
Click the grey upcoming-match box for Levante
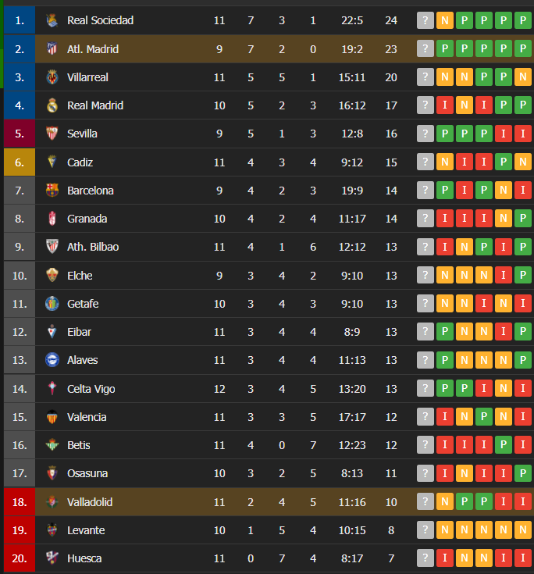coord(425,529)
